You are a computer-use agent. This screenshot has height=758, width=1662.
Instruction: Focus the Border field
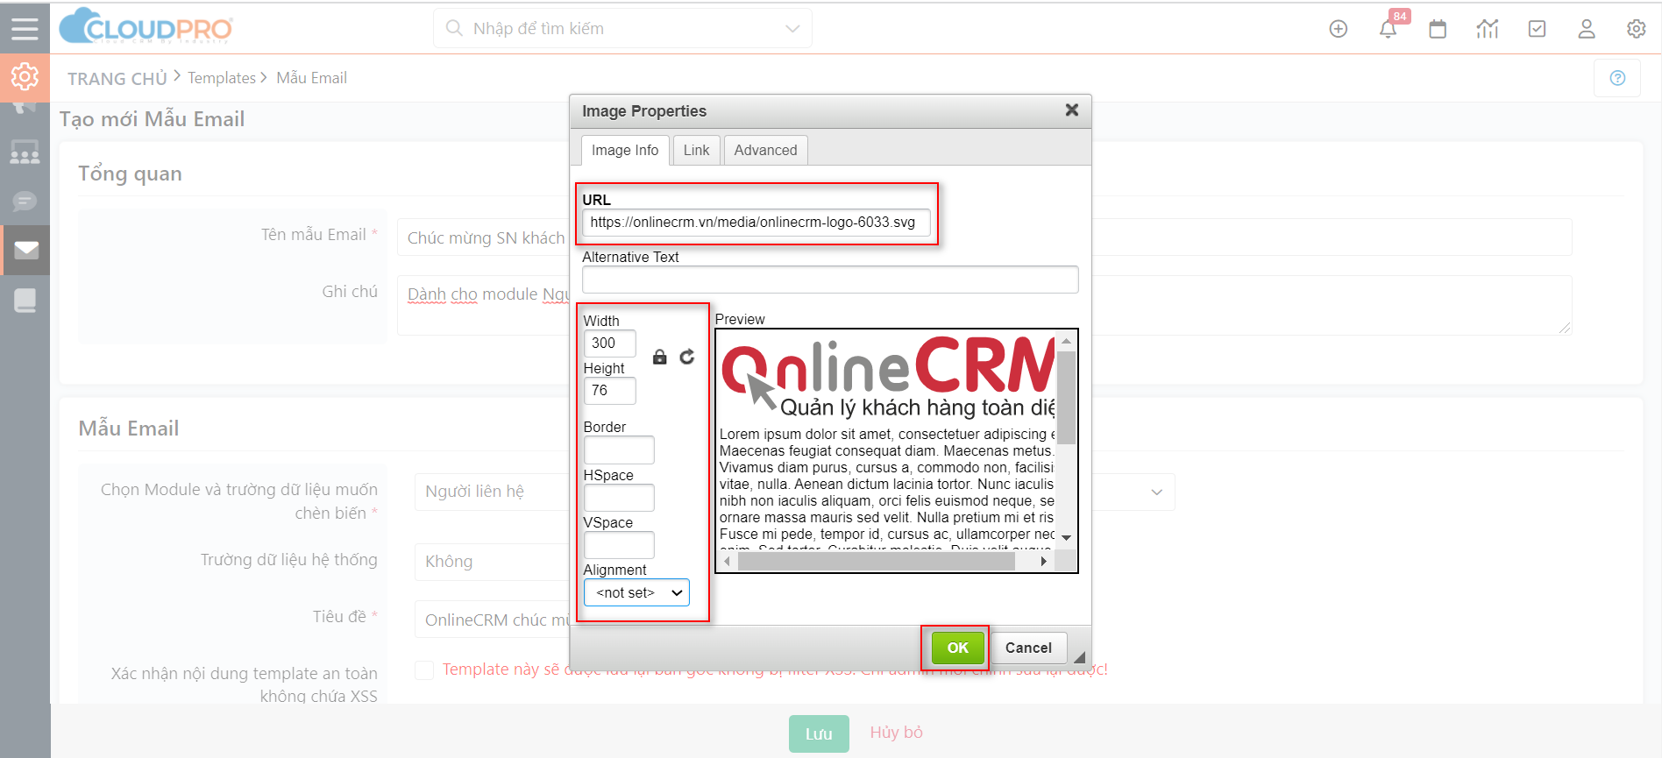click(x=619, y=450)
